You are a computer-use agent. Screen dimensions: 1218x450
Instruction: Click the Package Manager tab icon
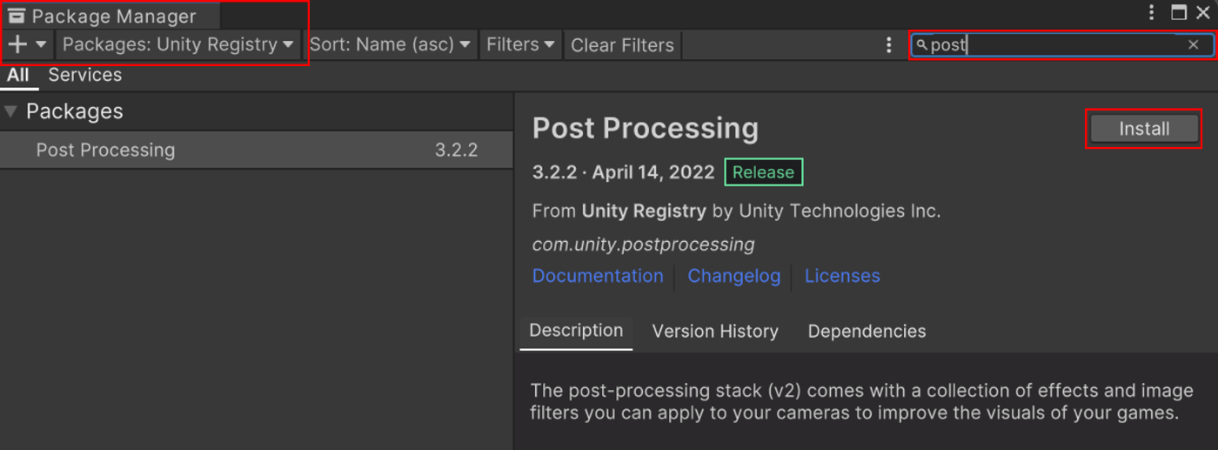pos(17,17)
